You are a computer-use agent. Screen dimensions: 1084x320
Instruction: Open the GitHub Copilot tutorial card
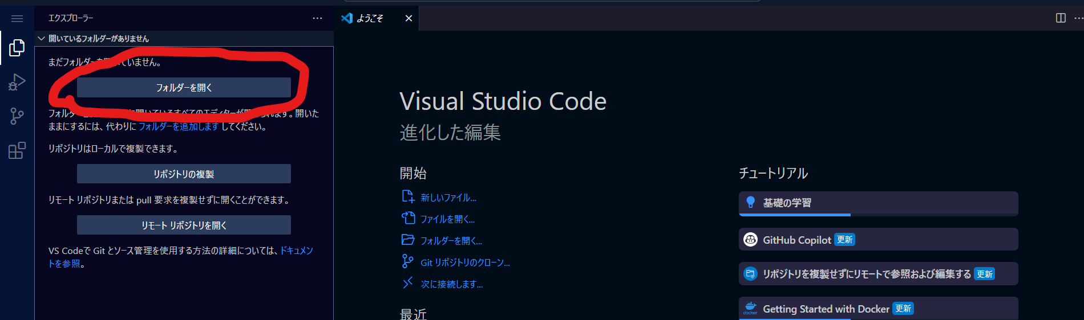tap(878, 239)
